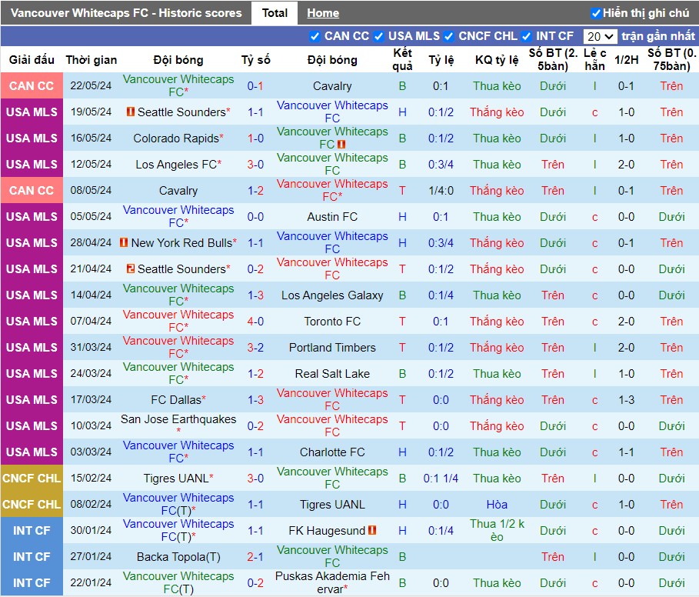Click the 3-2 score against Portland Timbers
Image resolution: width=699 pixels, height=597 pixels.
pyautogui.click(x=255, y=347)
